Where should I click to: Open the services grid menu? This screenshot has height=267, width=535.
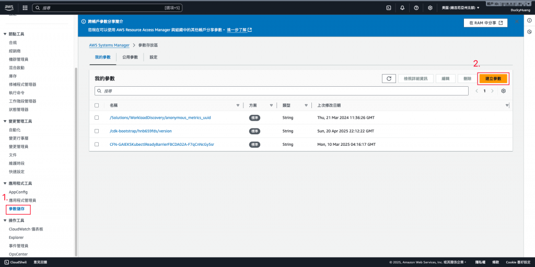click(x=25, y=7)
